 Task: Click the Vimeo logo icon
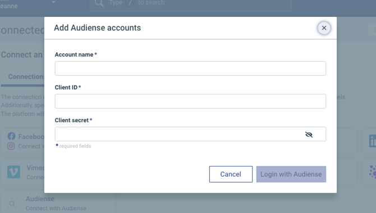13,172
